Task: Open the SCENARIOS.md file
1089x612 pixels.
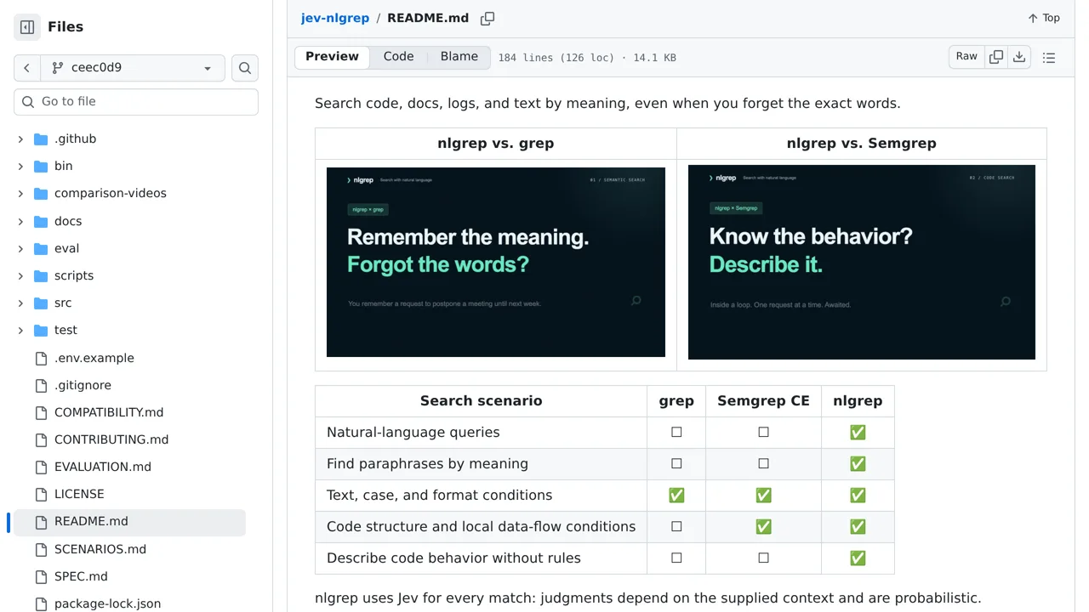Action: click(x=100, y=550)
